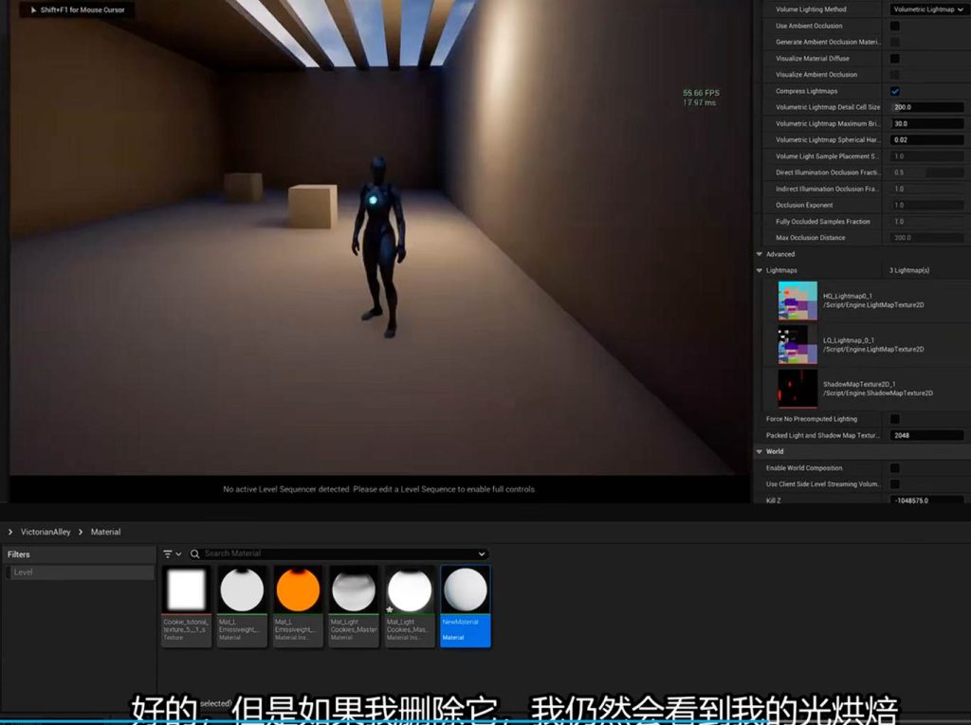Screen dimensions: 971x725
Task: Open the filter options icon beside search
Action: [172, 553]
